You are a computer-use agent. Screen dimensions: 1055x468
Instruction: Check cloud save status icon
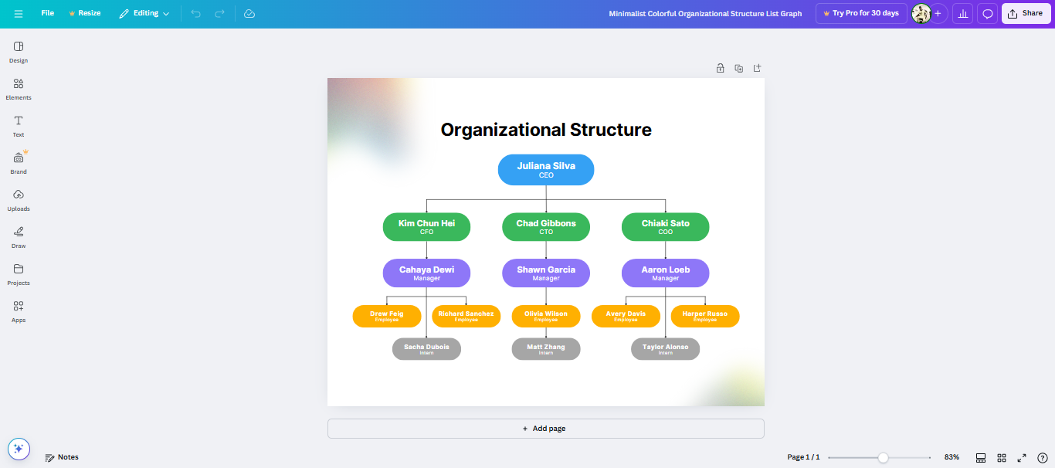tap(249, 14)
